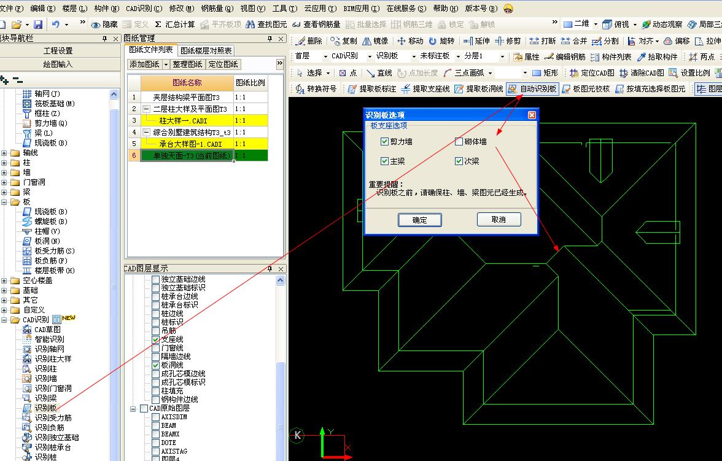Open the 钢筋量 menu
This screenshot has height=461, width=722.
(217, 9)
